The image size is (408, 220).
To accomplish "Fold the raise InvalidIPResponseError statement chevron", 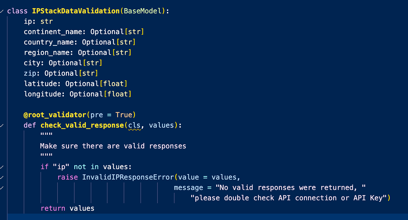I will 2,177.
